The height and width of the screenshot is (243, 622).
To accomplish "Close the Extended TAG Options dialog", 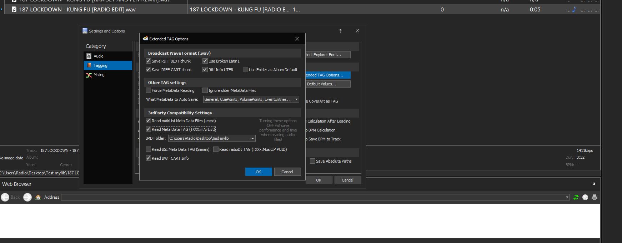I will point(297,39).
